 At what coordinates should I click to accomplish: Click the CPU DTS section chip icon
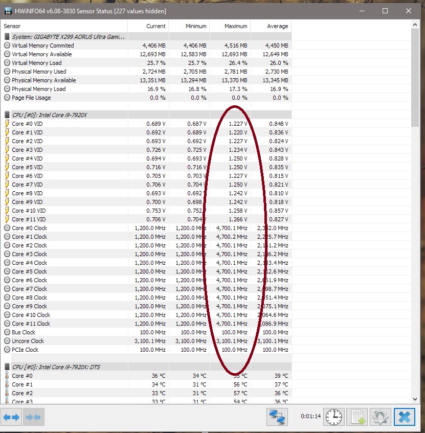(x=7, y=367)
